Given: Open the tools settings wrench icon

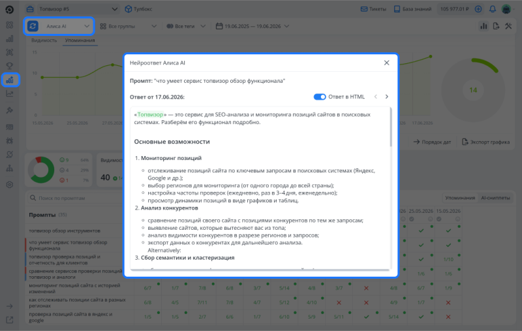Looking at the screenshot, I should [508, 26].
